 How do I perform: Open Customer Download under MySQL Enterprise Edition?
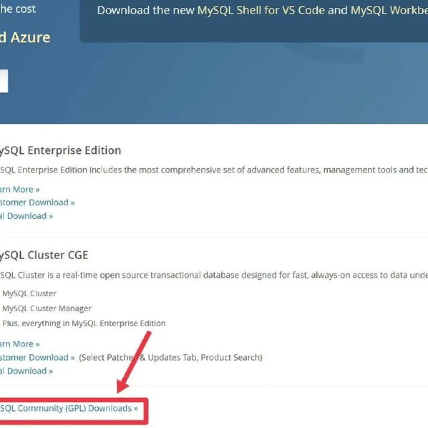tap(37, 203)
